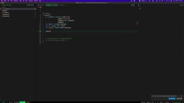Open the Go menu
The image size is (184, 103).
24,1
